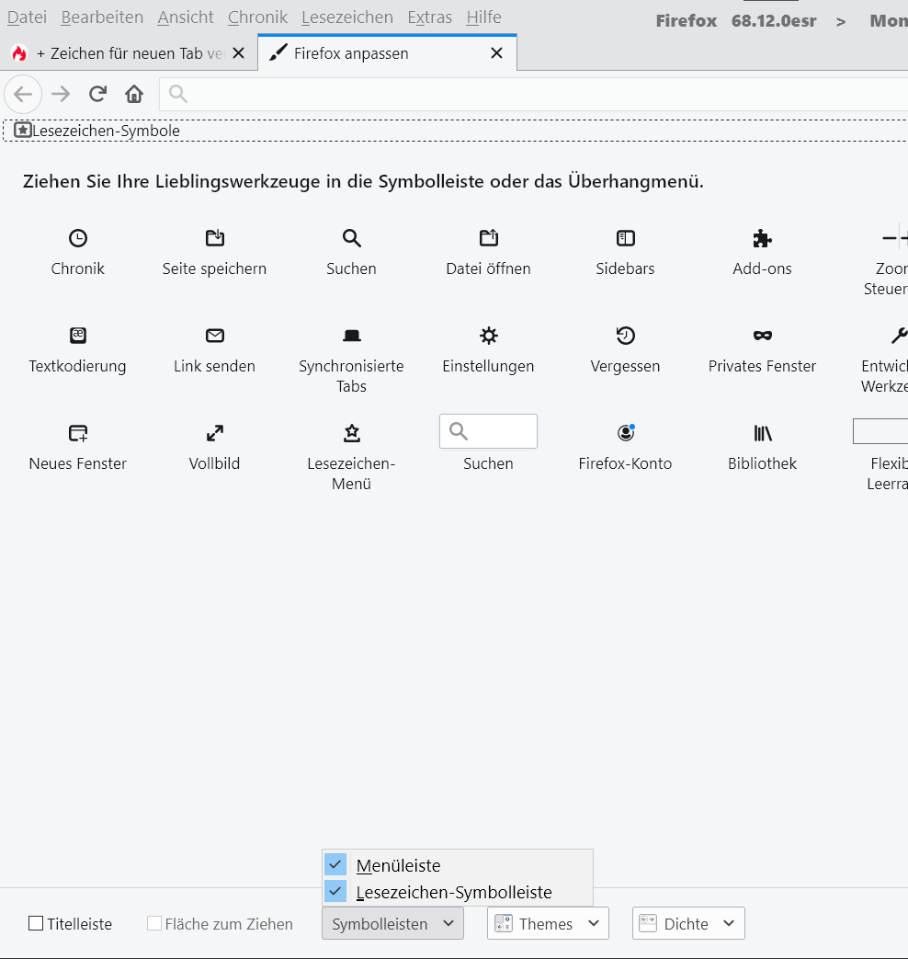Switch to the Firefox anpassen tab
908x959 pixels.
coord(387,53)
